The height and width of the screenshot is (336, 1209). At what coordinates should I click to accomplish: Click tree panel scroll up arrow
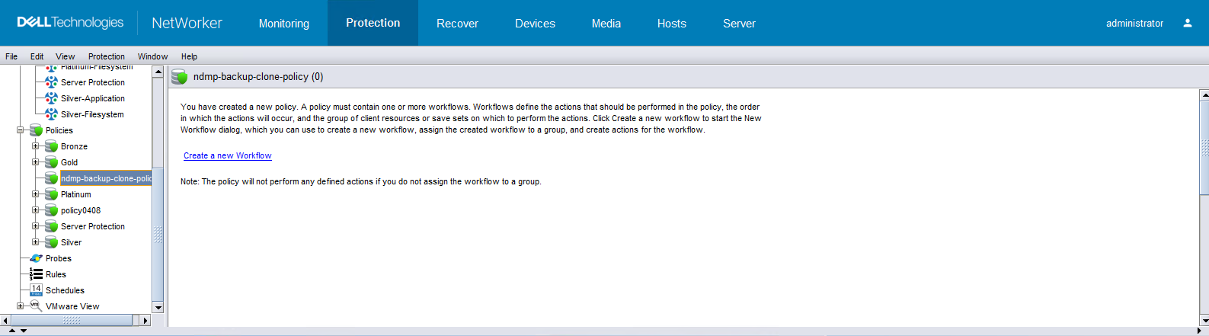158,72
